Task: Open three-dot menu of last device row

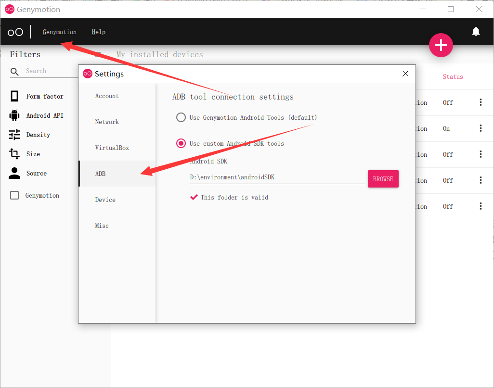Action: (481, 206)
